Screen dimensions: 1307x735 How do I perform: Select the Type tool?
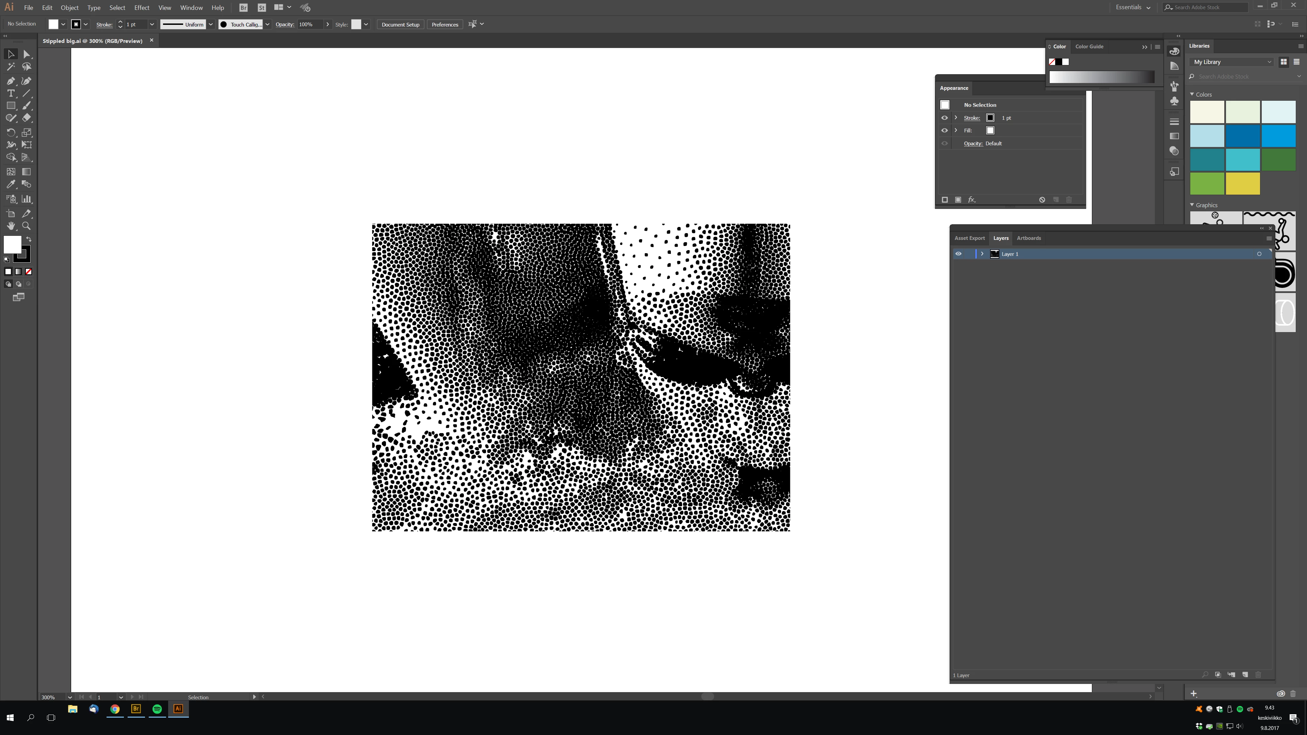coord(11,93)
